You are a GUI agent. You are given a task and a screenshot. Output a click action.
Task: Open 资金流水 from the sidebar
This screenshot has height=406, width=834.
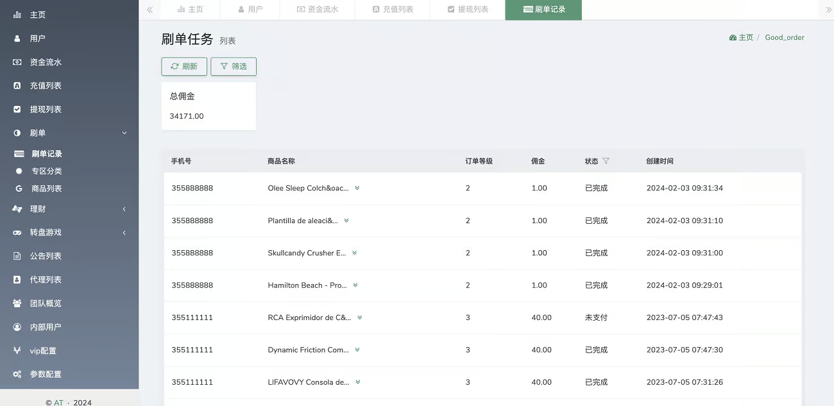click(x=46, y=62)
